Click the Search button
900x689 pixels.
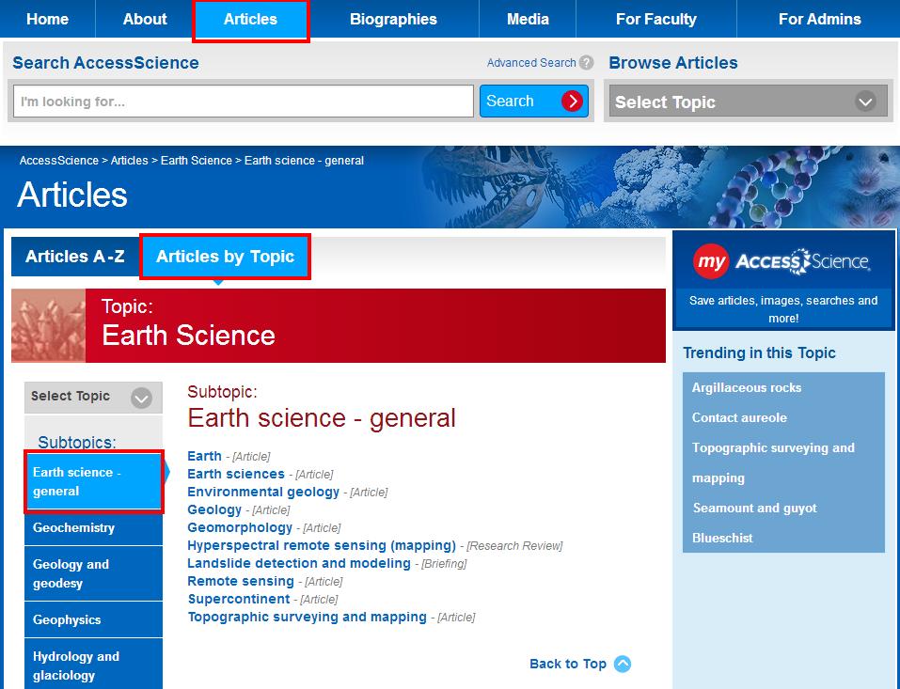(x=534, y=101)
